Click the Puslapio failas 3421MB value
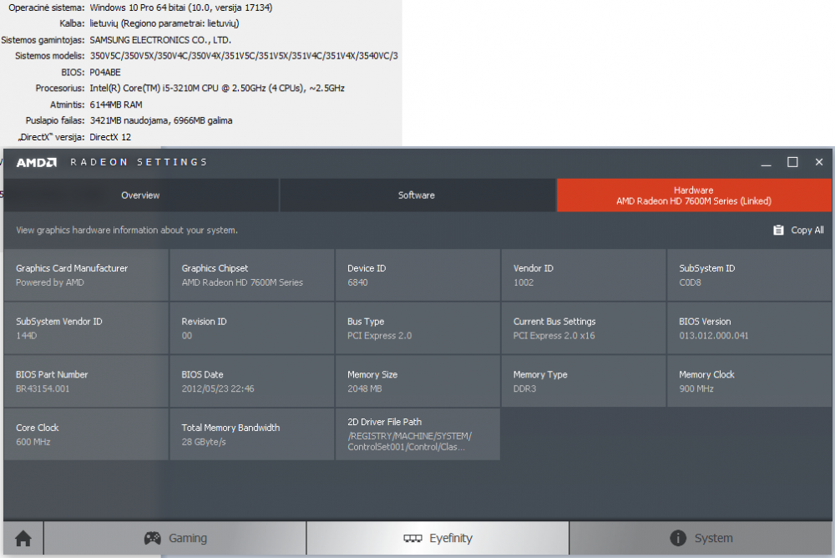835x558 pixels. [161, 120]
